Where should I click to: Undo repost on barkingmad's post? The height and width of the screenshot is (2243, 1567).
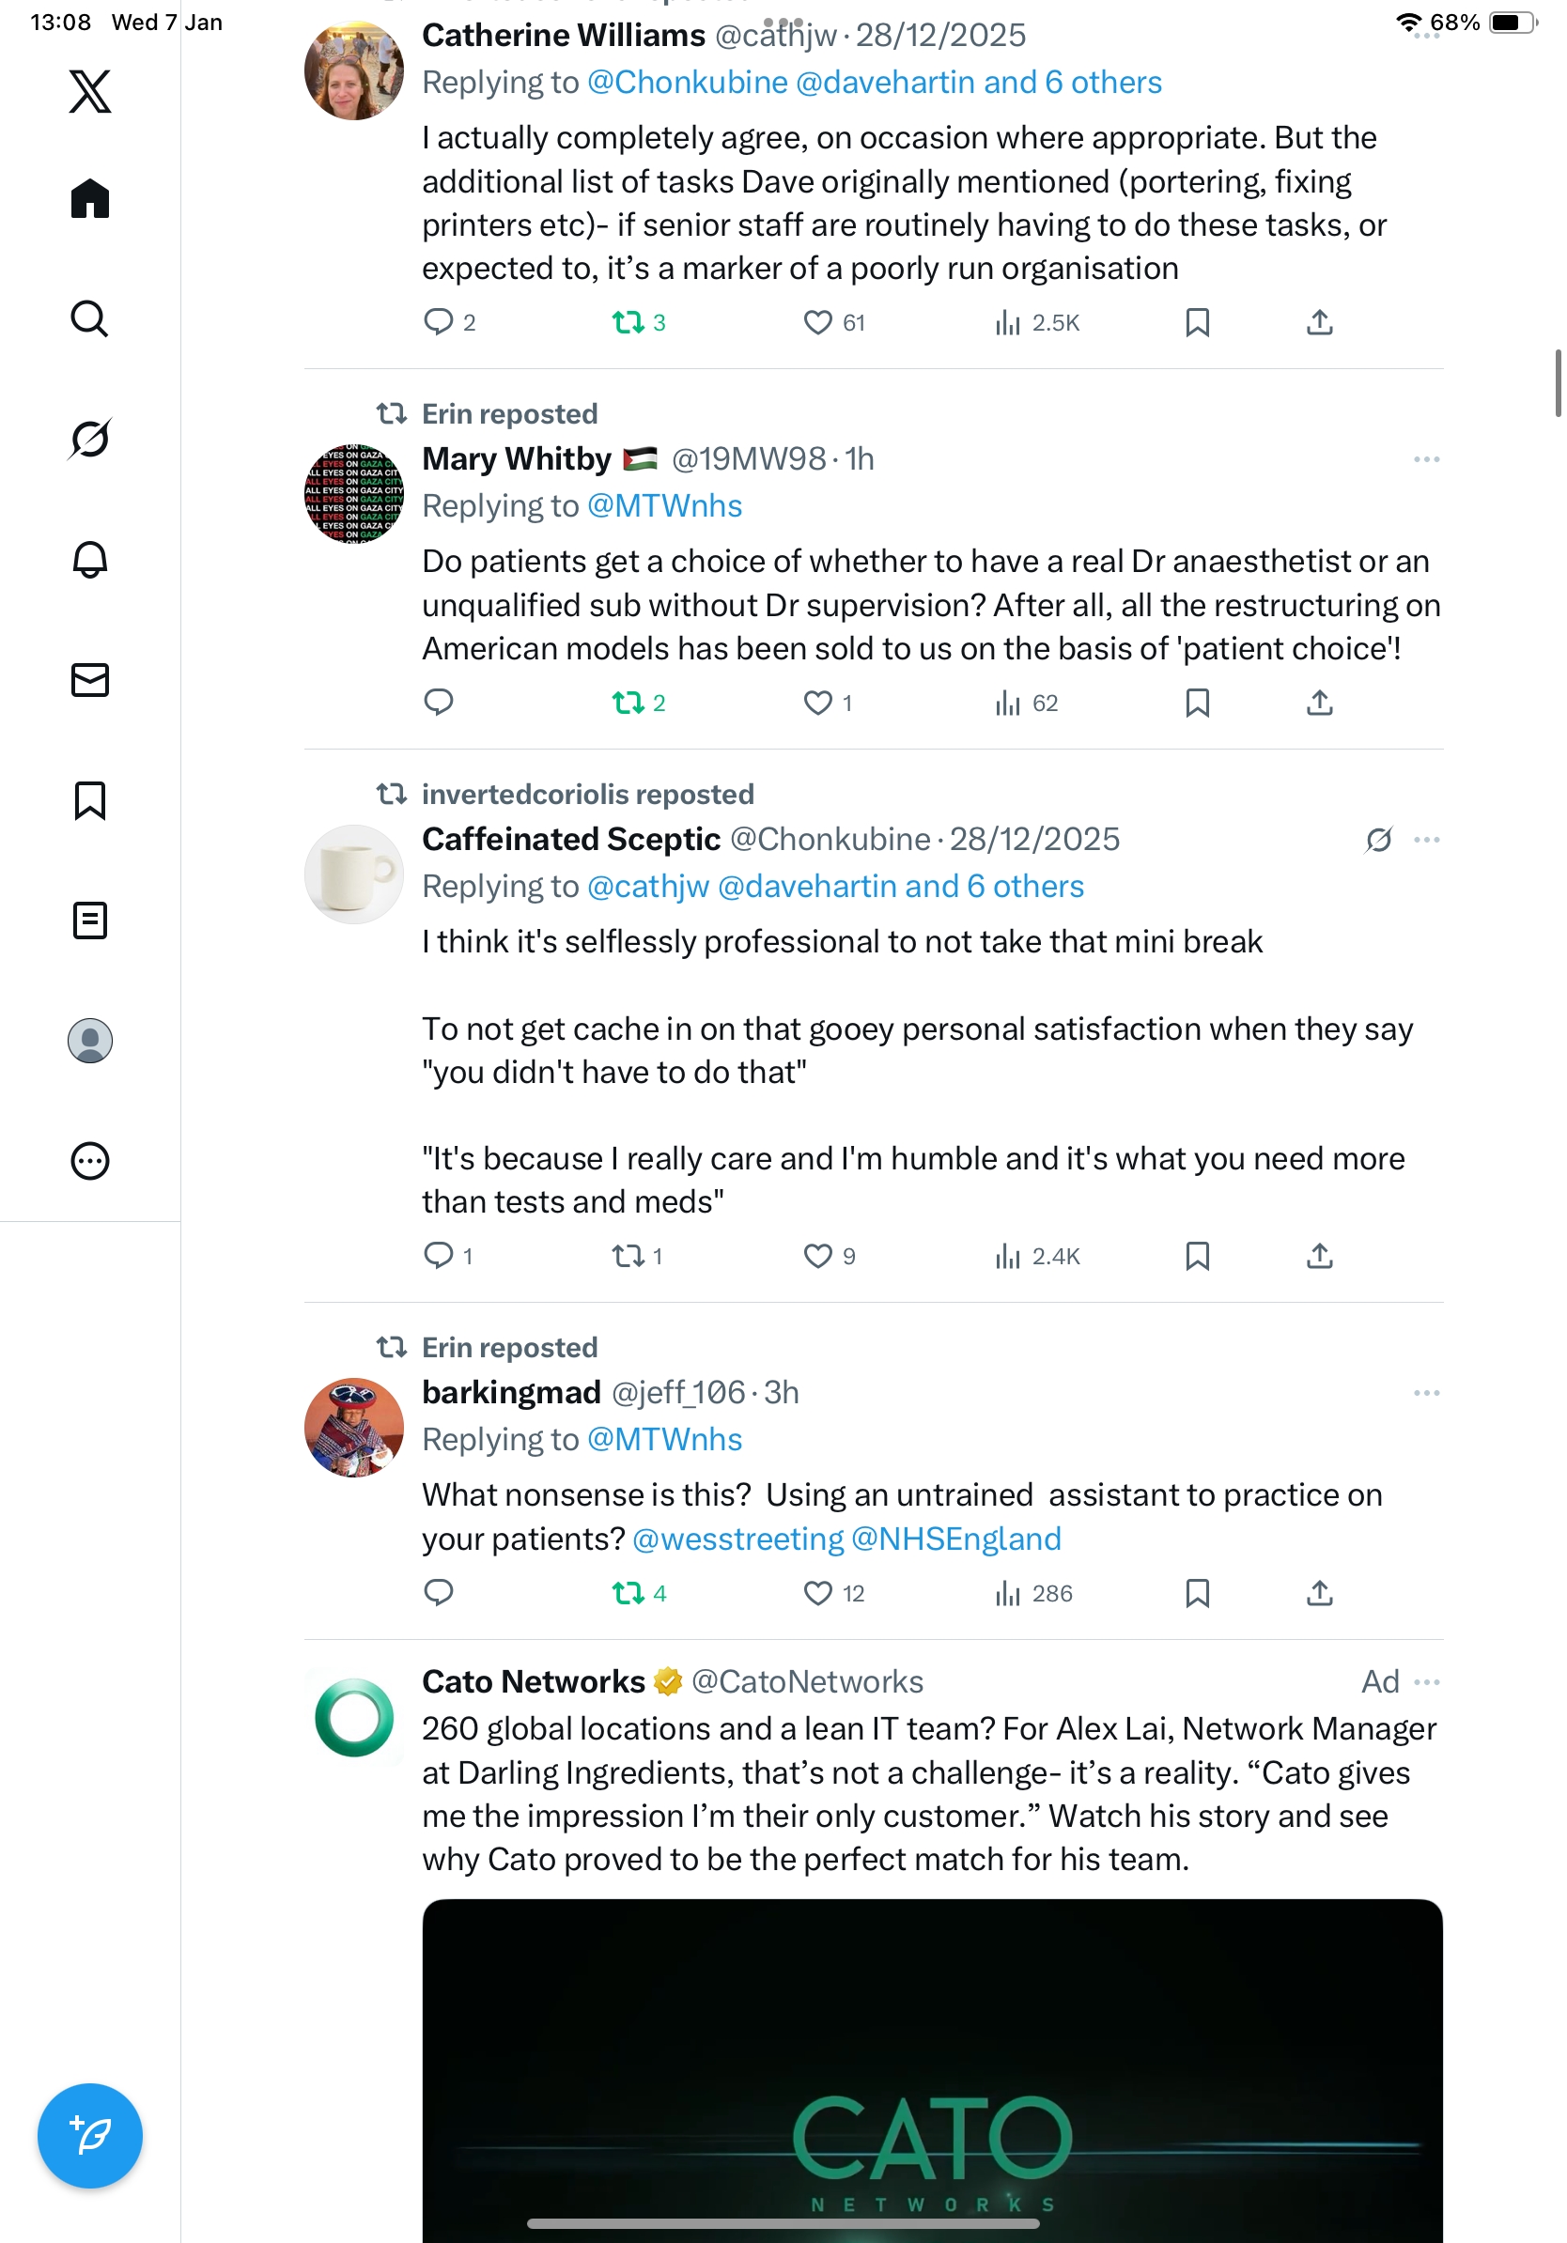coord(628,1593)
